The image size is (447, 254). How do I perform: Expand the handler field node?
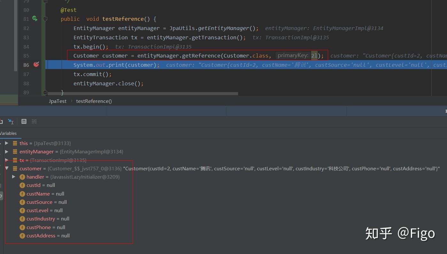coord(14,177)
